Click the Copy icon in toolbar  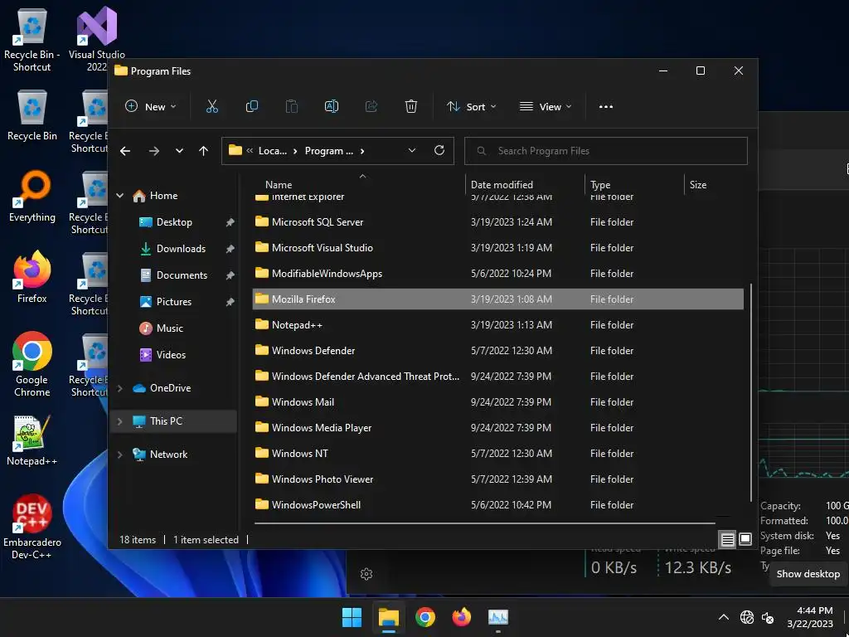(x=252, y=107)
